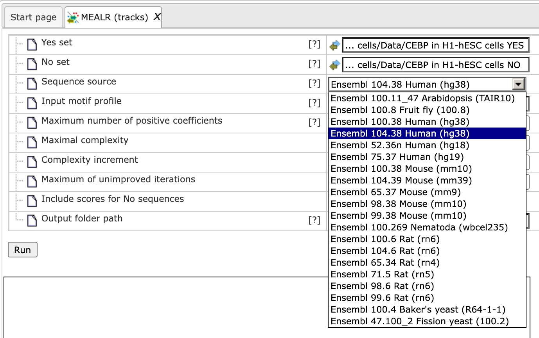Screen dimensions: 539x338
Task: Click the Yes set path input field
Action: pyautogui.click(x=436, y=45)
